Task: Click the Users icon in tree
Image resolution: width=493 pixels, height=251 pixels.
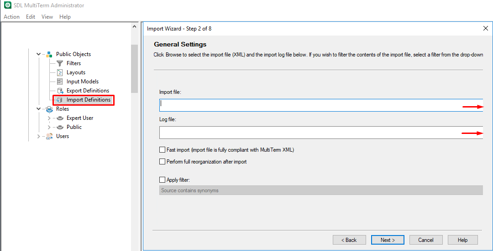Action: coord(49,136)
